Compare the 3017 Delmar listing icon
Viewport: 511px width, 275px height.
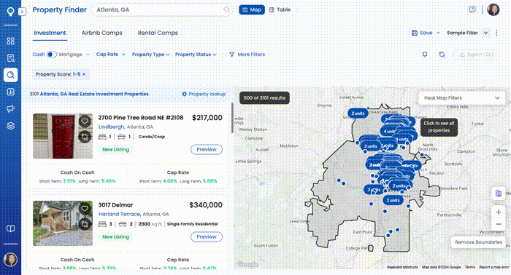pos(85,224)
